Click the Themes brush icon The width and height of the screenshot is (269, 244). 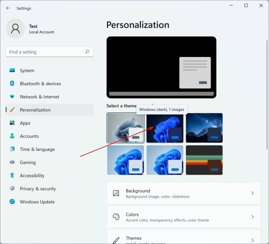pyautogui.click(x=116, y=240)
